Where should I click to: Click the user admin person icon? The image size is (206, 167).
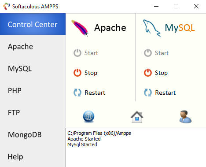(x=185, y=117)
